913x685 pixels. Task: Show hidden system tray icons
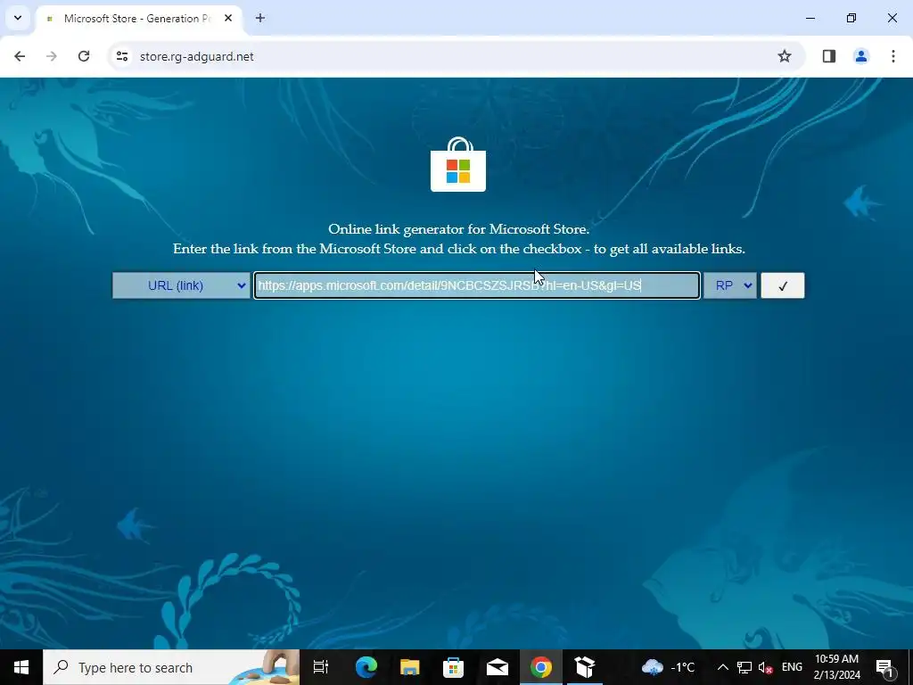click(722, 667)
